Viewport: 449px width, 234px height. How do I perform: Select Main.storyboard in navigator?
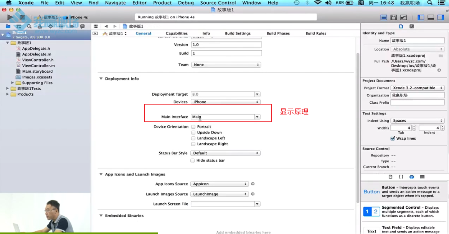click(37, 72)
